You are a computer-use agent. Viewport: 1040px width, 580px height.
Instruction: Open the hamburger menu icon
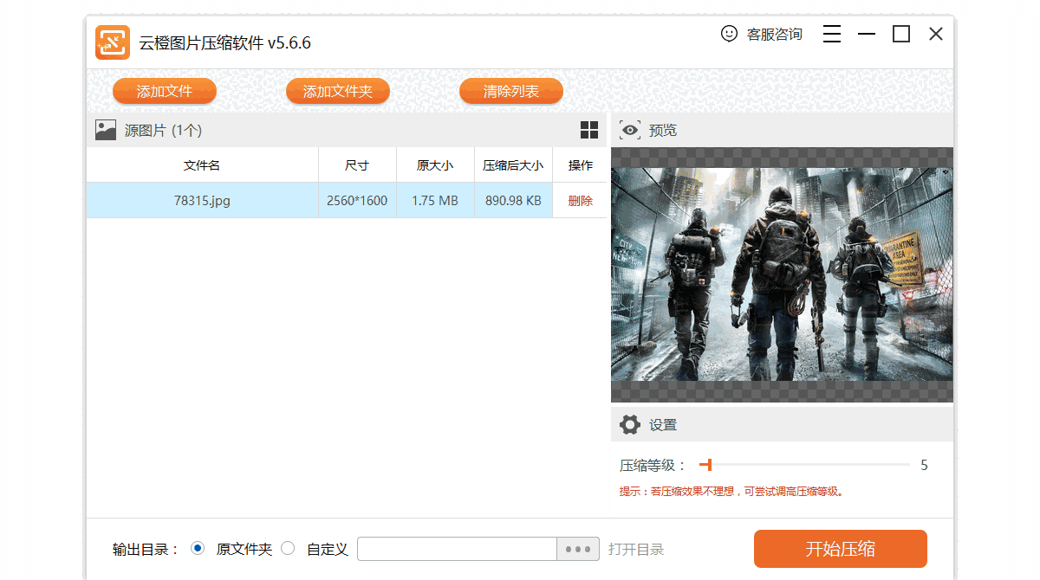(x=831, y=34)
